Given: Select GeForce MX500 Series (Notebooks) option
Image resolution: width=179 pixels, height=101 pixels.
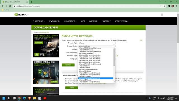Looking at the screenshot, I should click(96, 55).
